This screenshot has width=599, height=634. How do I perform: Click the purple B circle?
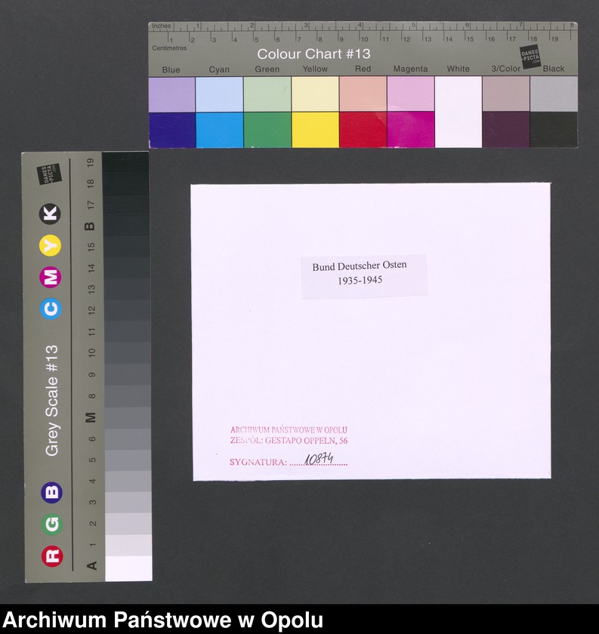(x=51, y=493)
